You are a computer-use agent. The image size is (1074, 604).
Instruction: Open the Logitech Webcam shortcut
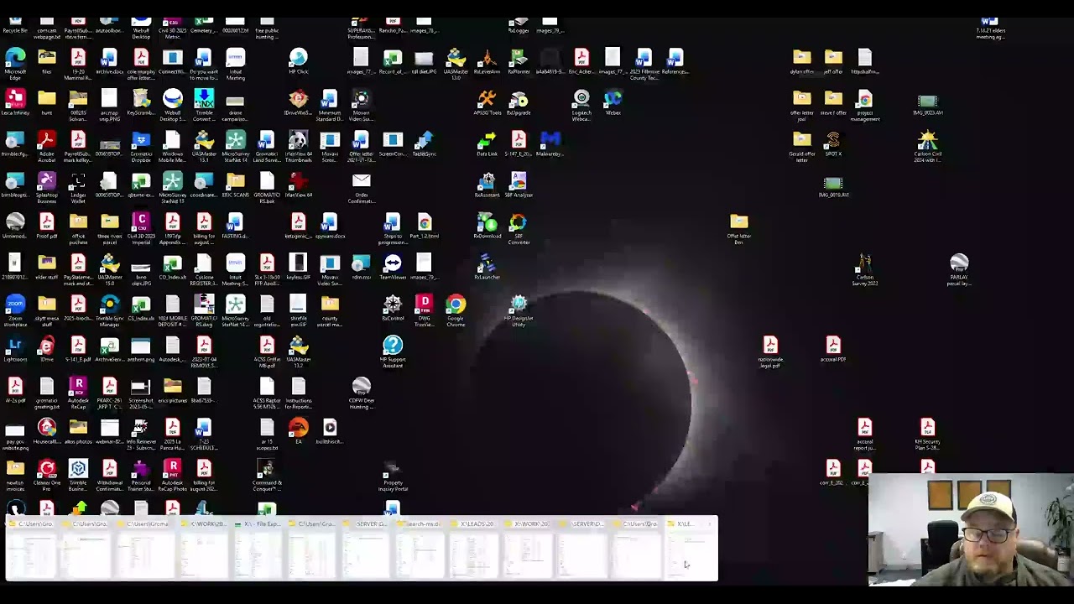(x=581, y=100)
